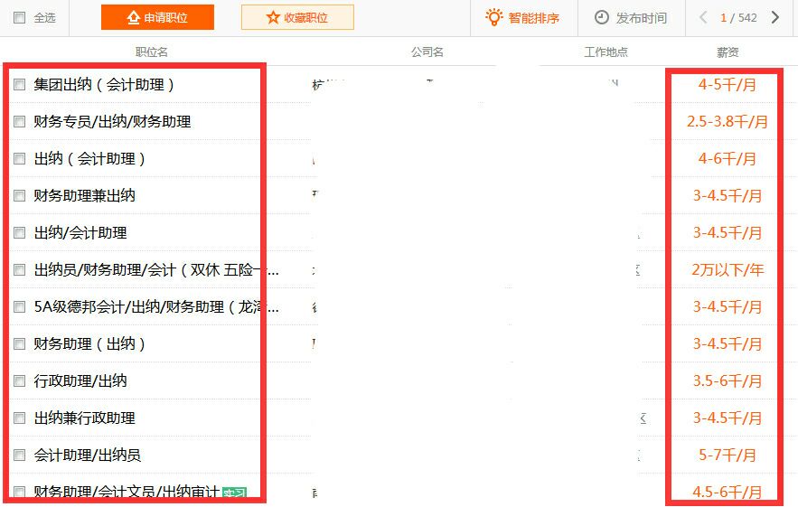Viewport: 798px width, 507px height.
Task: Tick the checkbox for 行政助理/出纳
Action: pyautogui.click(x=20, y=381)
